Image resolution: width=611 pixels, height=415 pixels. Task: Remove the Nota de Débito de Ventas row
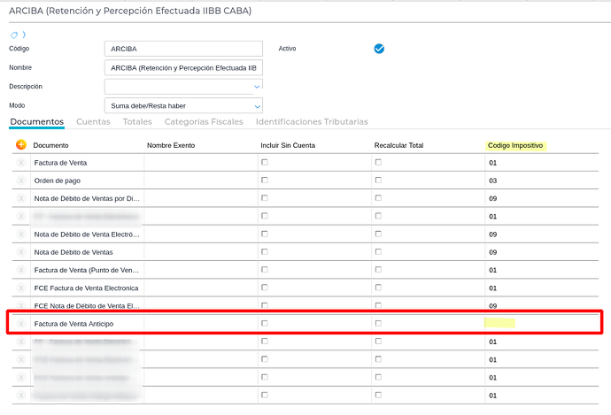coord(21,252)
